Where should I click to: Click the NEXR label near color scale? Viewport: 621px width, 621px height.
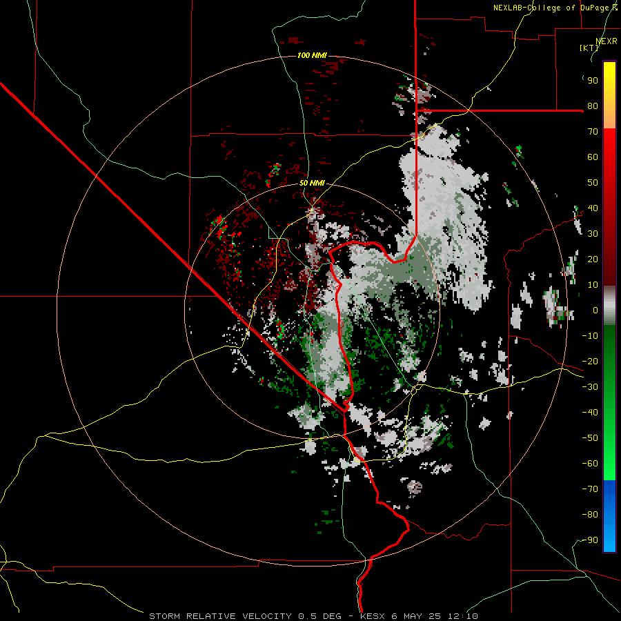pyautogui.click(x=607, y=41)
